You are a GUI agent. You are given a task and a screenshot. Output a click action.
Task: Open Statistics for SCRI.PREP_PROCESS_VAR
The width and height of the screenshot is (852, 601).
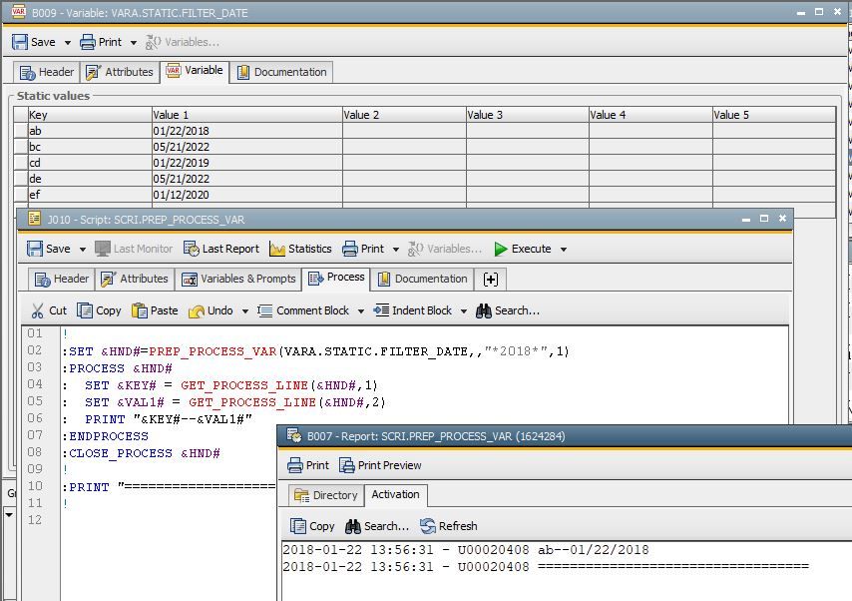pyautogui.click(x=301, y=249)
